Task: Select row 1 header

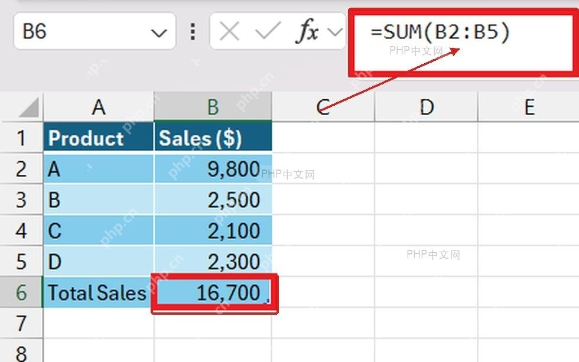Action: [x=21, y=138]
